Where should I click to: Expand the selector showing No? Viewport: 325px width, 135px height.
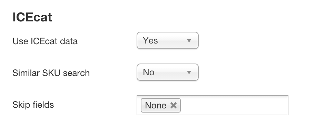click(167, 72)
